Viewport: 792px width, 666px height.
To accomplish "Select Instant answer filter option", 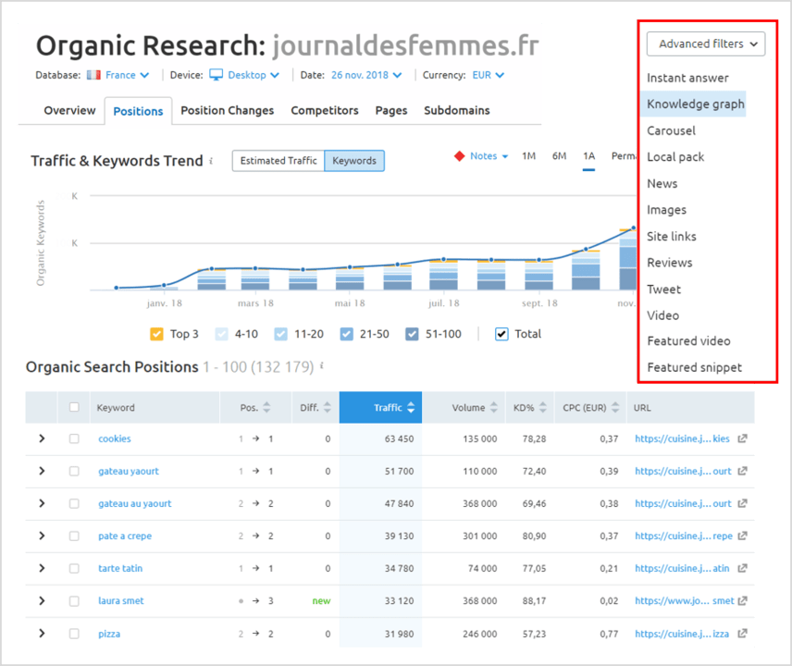I will pyautogui.click(x=687, y=78).
